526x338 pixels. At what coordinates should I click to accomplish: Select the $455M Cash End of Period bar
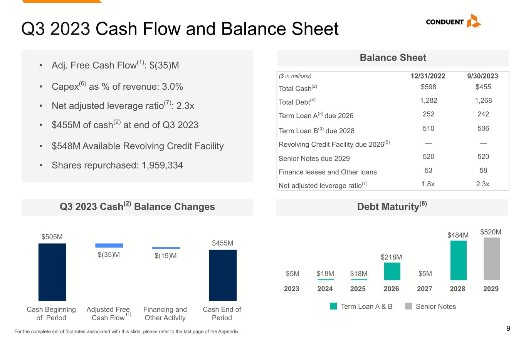click(x=223, y=275)
